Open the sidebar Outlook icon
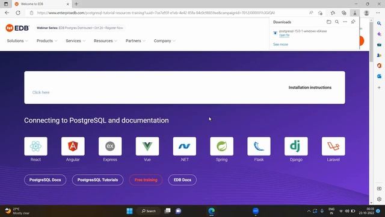 pos(379,77)
